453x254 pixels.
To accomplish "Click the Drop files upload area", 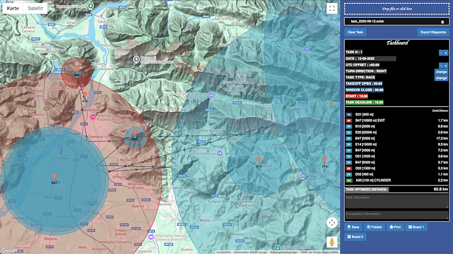I will click(x=397, y=9).
